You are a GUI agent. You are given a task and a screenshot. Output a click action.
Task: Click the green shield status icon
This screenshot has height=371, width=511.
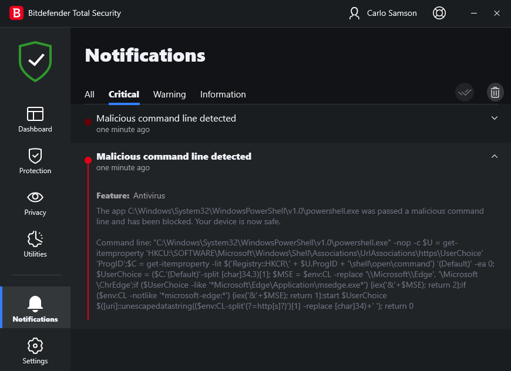coord(35,60)
